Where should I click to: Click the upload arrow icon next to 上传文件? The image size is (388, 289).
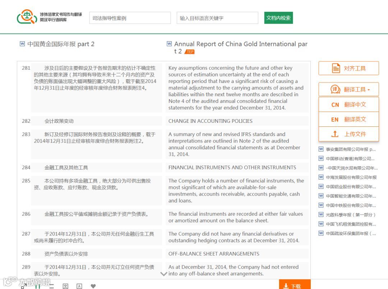tap(335, 134)
